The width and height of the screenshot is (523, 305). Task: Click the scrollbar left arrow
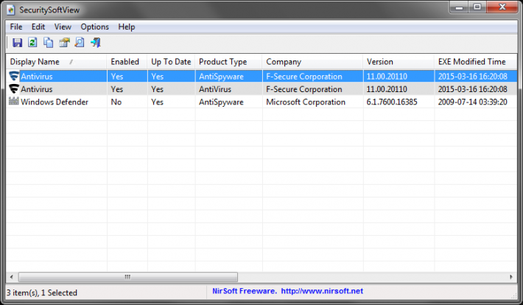pos(11,277)
